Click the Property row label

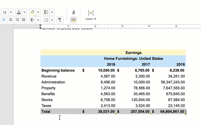coord(49,88)
